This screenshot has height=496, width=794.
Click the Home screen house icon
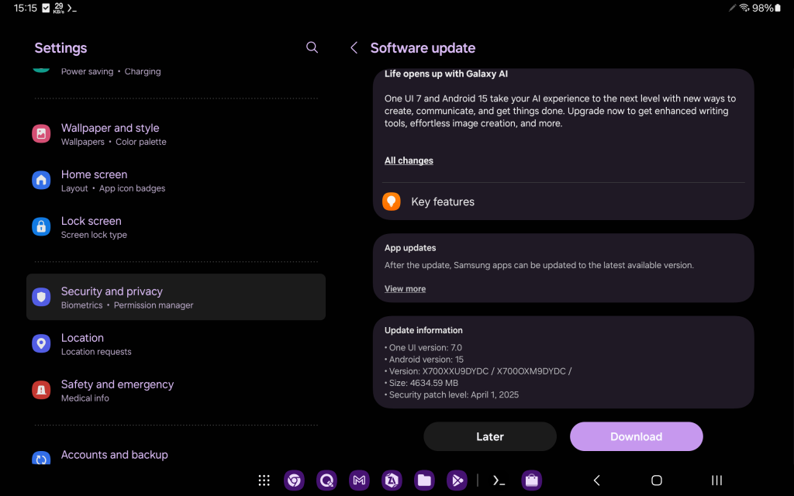pos(41,180)
